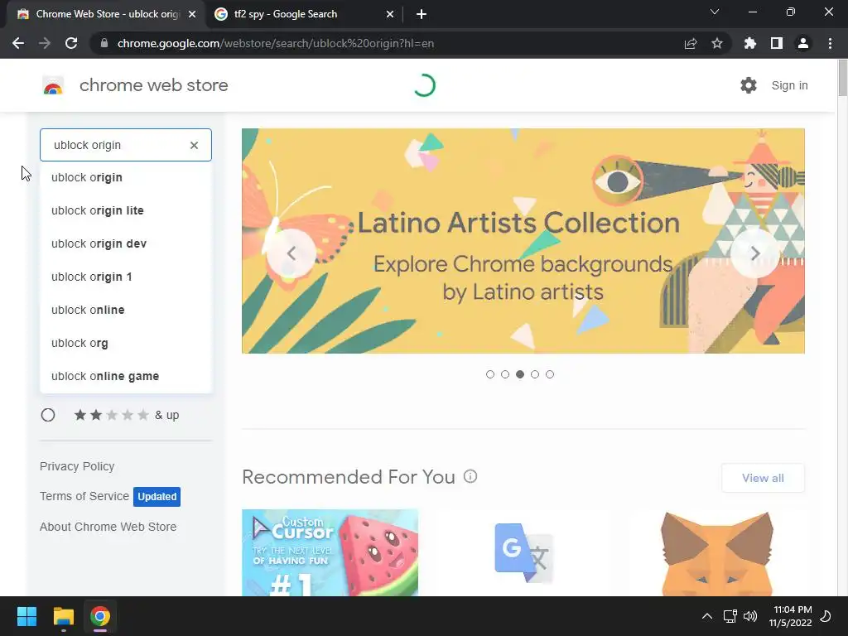This screenshot has width=848, height=636.
Task: Click the Chrome icon on the taskbar
Action: (100, 616)
